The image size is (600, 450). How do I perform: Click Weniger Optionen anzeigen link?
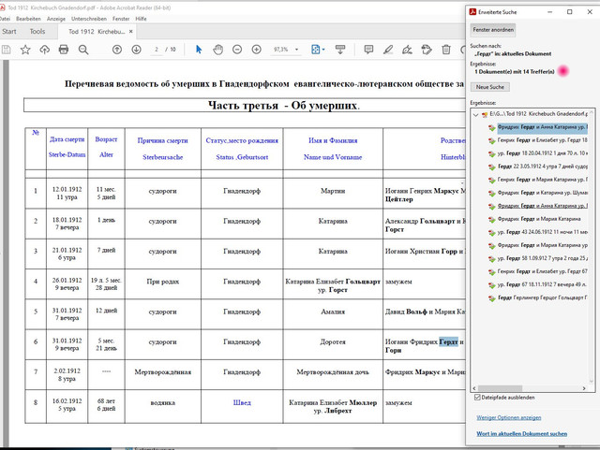508,417
